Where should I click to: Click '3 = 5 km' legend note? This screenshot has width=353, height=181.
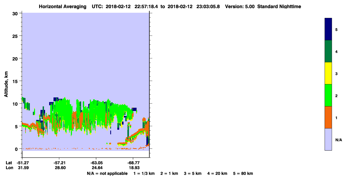(x=193, y=173)
